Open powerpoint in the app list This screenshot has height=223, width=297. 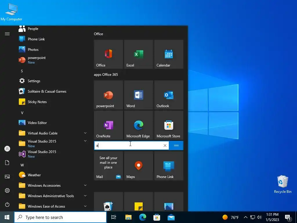point(53,60)
